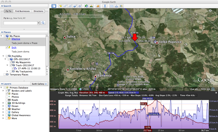The height and width of the screenshot is (132, 218).
Task: Enable the 3D Buildings layer checkbox
Action: tap(7, 103)
